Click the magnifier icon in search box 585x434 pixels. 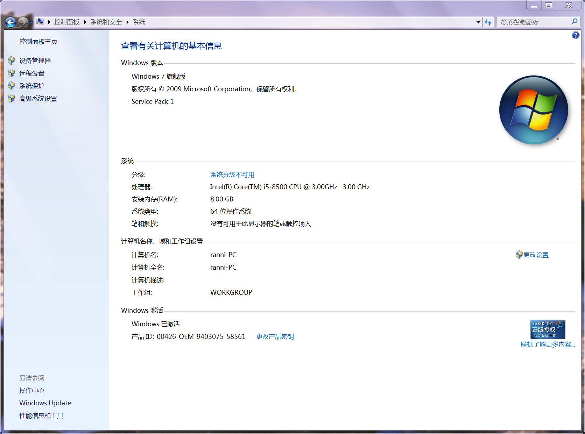(x=574, y=22)
